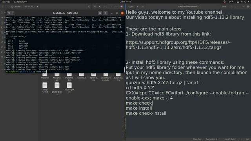Viewport: 251px width, 141px height.
Task: Click the date and time clock
Action: click(125, 2)
